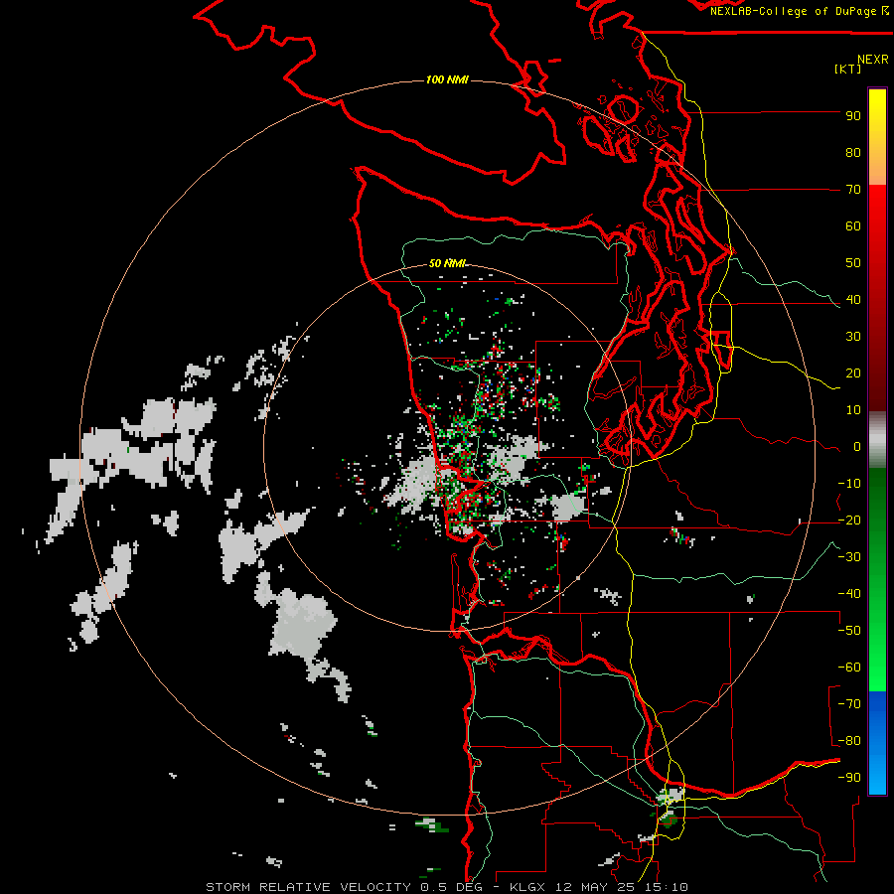
Task: Click the Storm Relative Velocity caption at bottom
Action: (447, 887)
